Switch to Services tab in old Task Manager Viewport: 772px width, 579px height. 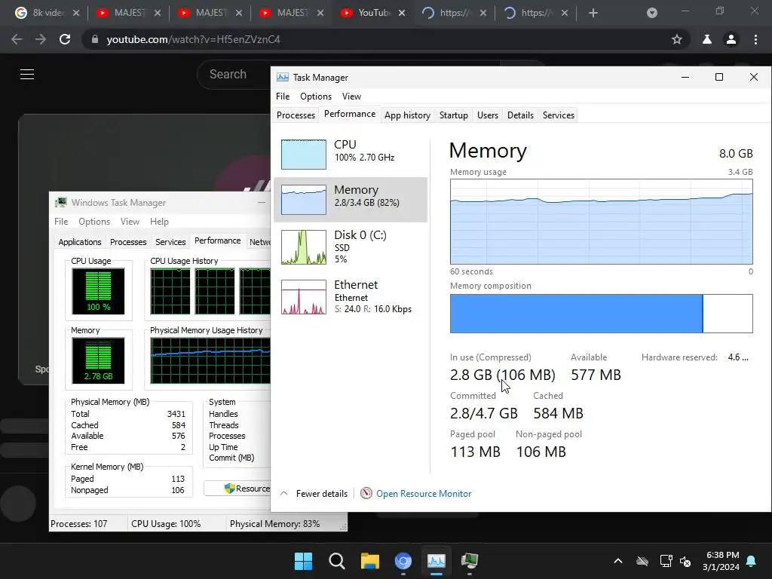point(170,242)
